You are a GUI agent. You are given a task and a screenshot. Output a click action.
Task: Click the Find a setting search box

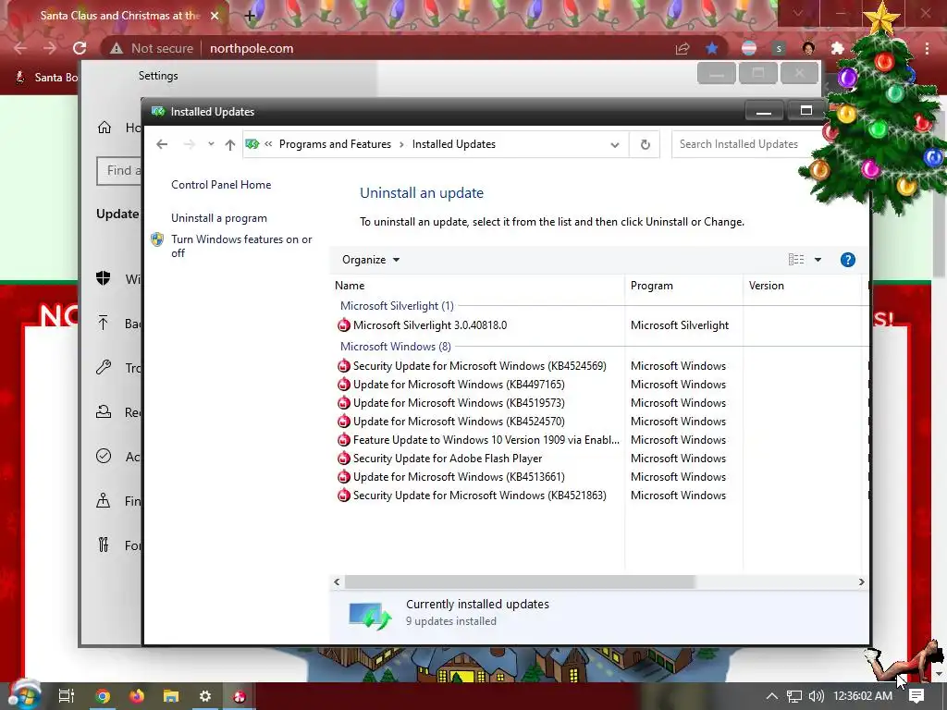[x=119, y=171]
